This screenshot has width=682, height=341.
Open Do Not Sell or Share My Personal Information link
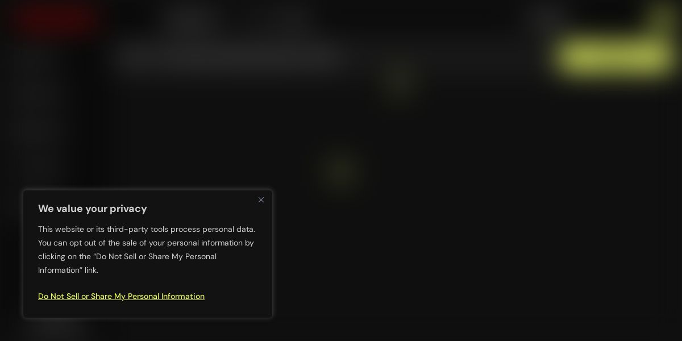121,296
